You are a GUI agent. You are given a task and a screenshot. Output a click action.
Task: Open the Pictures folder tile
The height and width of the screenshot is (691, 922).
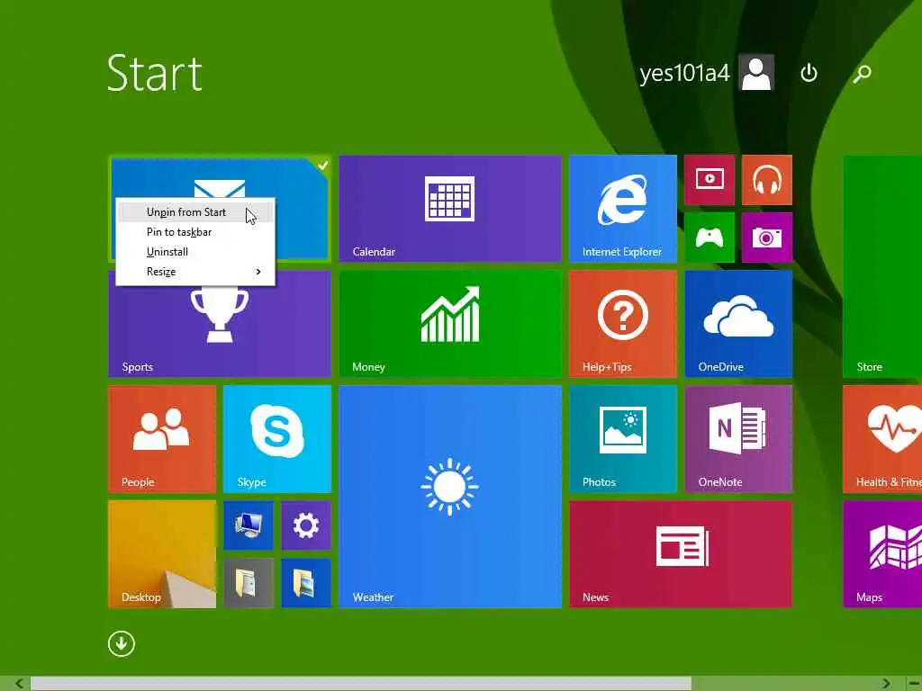pos(306,583)
